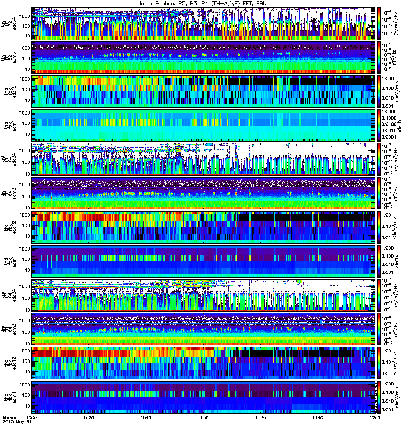Click the 'thd fbk scm1' y-axis label

click(x=10, y=261)
